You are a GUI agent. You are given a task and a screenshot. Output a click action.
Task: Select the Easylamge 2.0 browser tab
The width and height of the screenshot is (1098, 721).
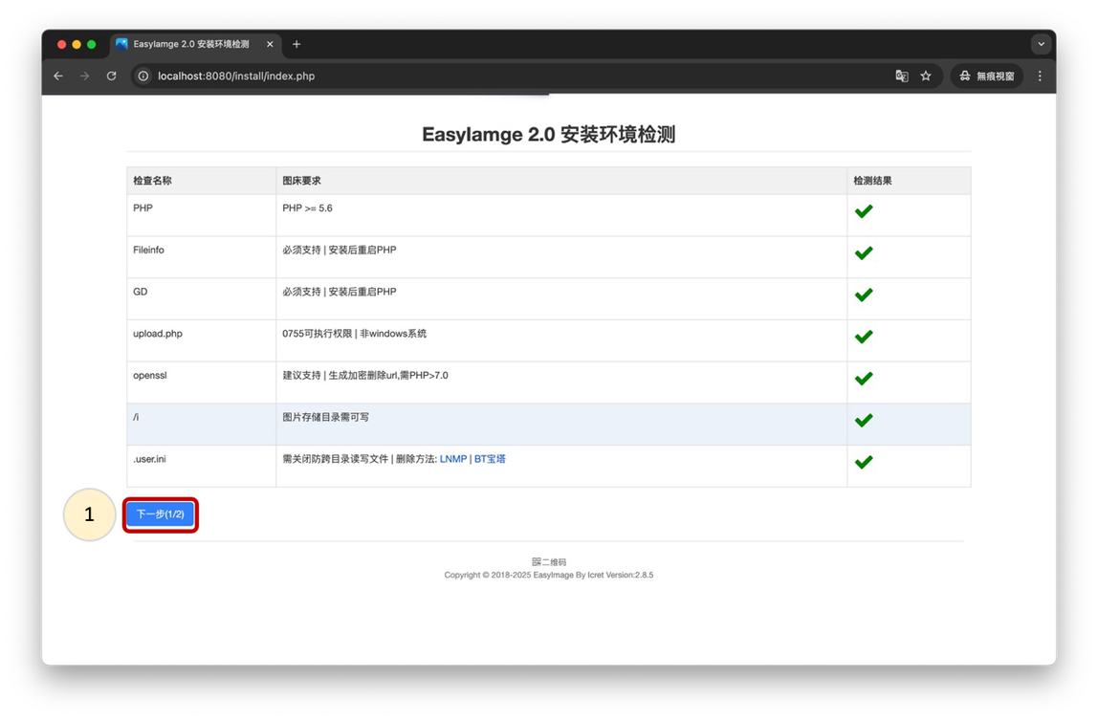191,44
